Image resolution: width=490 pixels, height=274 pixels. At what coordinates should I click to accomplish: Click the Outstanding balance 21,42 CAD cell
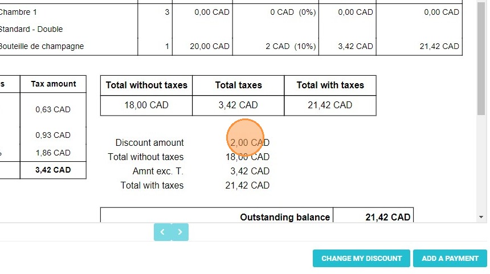click(x=373, y=217)
